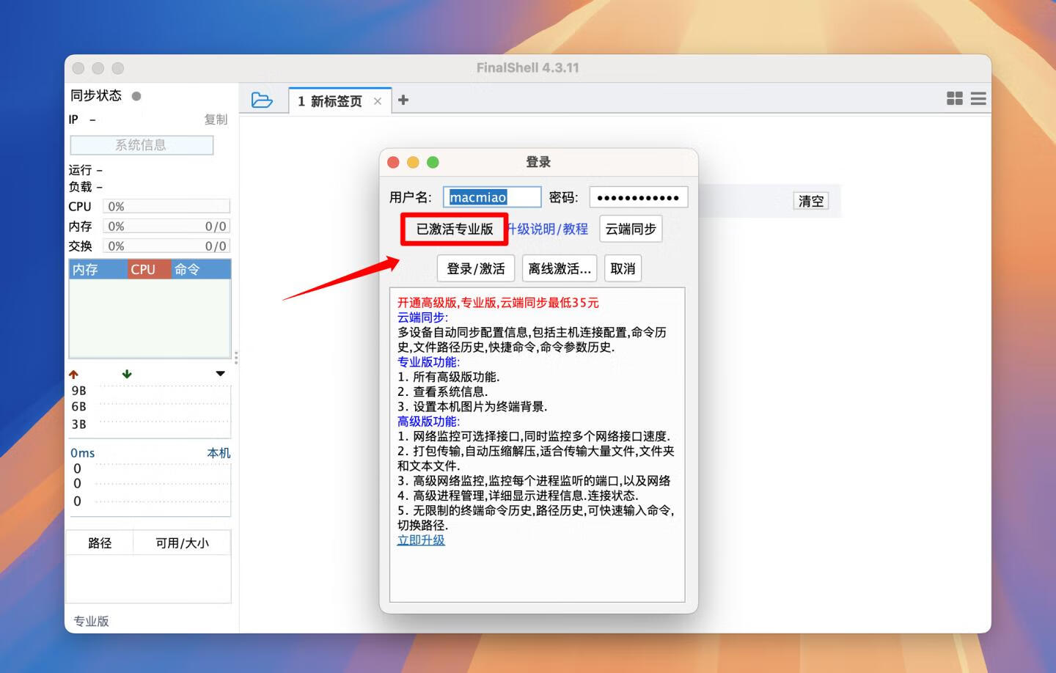Click the 高级版功能: heading text

[x=429, y=421]
